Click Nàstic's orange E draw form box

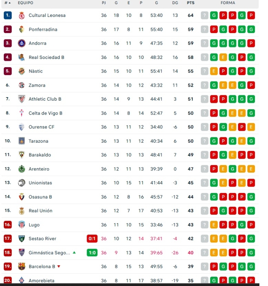[214, 71]
